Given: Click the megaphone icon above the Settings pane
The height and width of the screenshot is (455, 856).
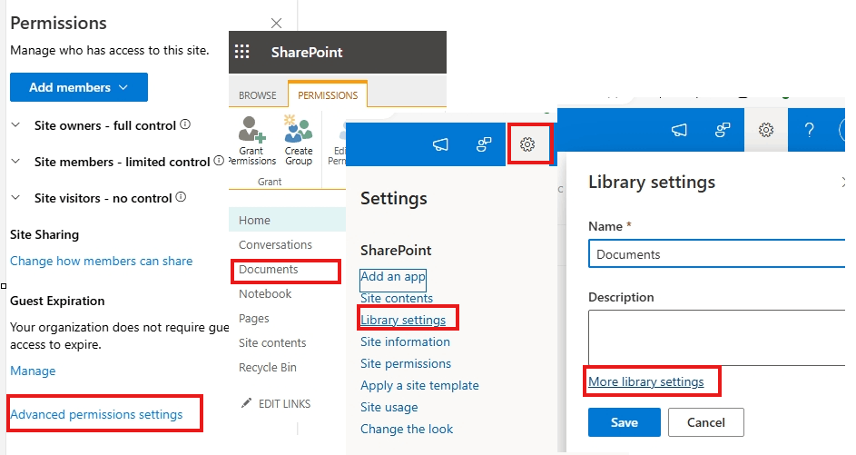Looking at the screenshot, I should pyautogui.click(x=440, y=144).
